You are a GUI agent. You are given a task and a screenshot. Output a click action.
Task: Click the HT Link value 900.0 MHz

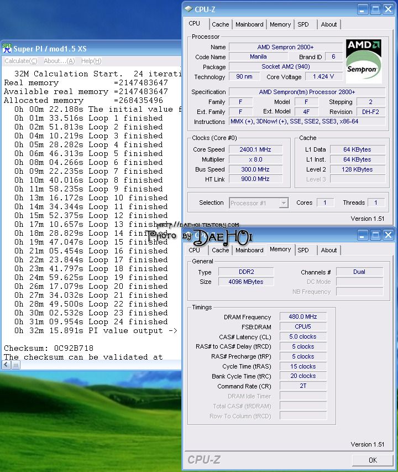coord(255,179)
